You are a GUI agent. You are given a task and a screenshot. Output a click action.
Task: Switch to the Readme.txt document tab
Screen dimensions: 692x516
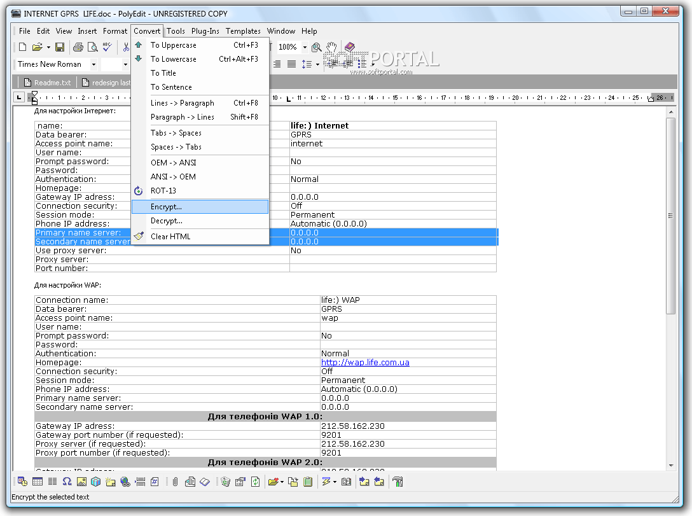pos(48,83)
